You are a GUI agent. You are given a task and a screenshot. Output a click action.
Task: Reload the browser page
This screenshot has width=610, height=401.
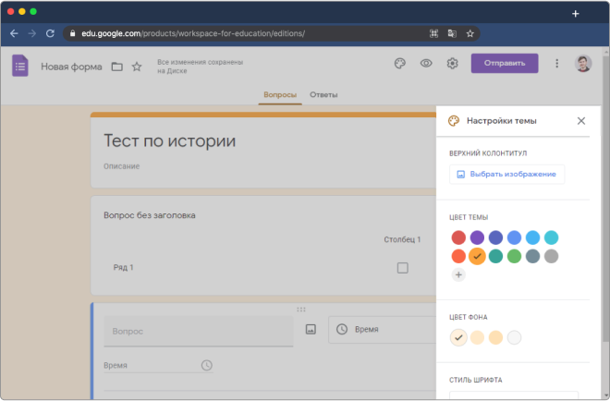pos(50,33)
